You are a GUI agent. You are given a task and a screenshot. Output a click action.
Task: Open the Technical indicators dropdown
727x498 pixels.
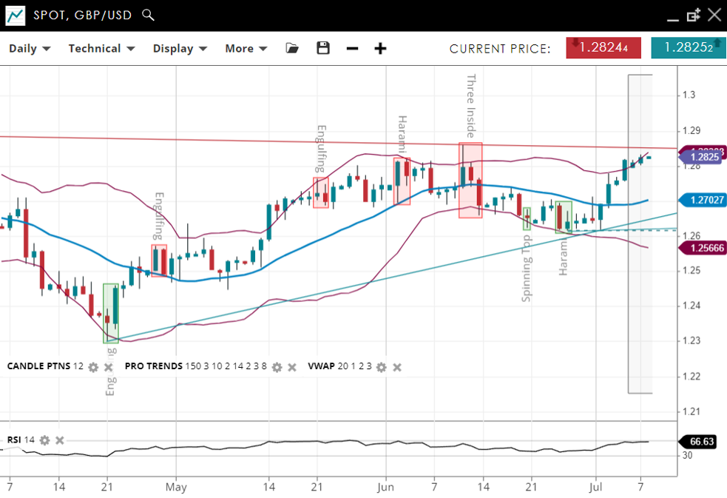[101, 49]
